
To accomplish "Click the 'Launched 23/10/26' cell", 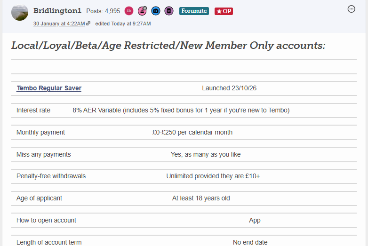I will pos(229,88).
